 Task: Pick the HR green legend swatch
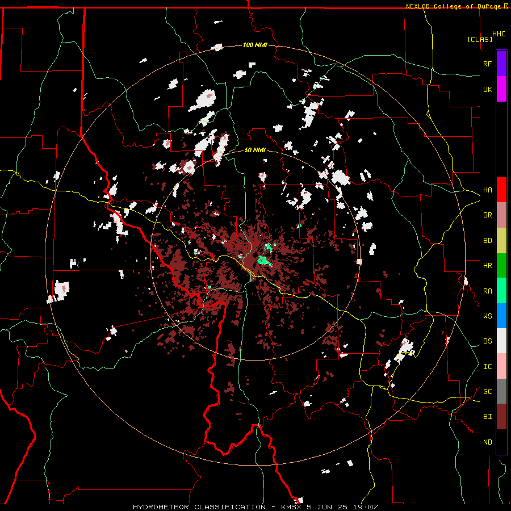coord(501,265)
